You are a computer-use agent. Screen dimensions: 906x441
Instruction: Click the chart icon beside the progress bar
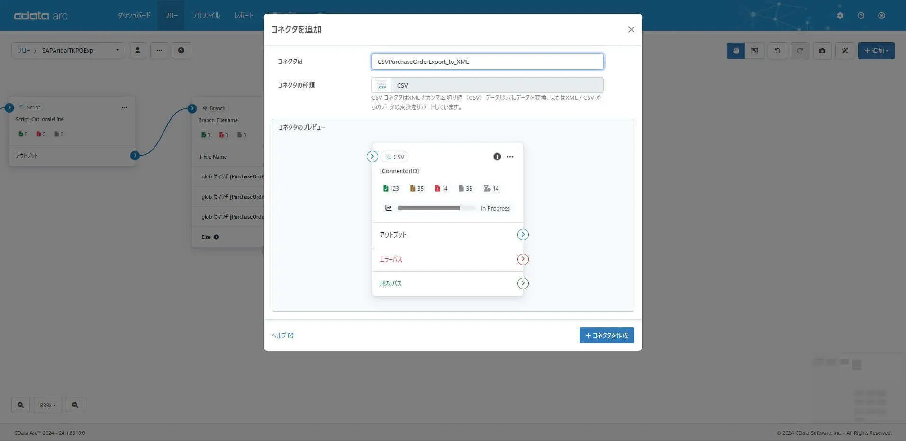tap(389, 208)
